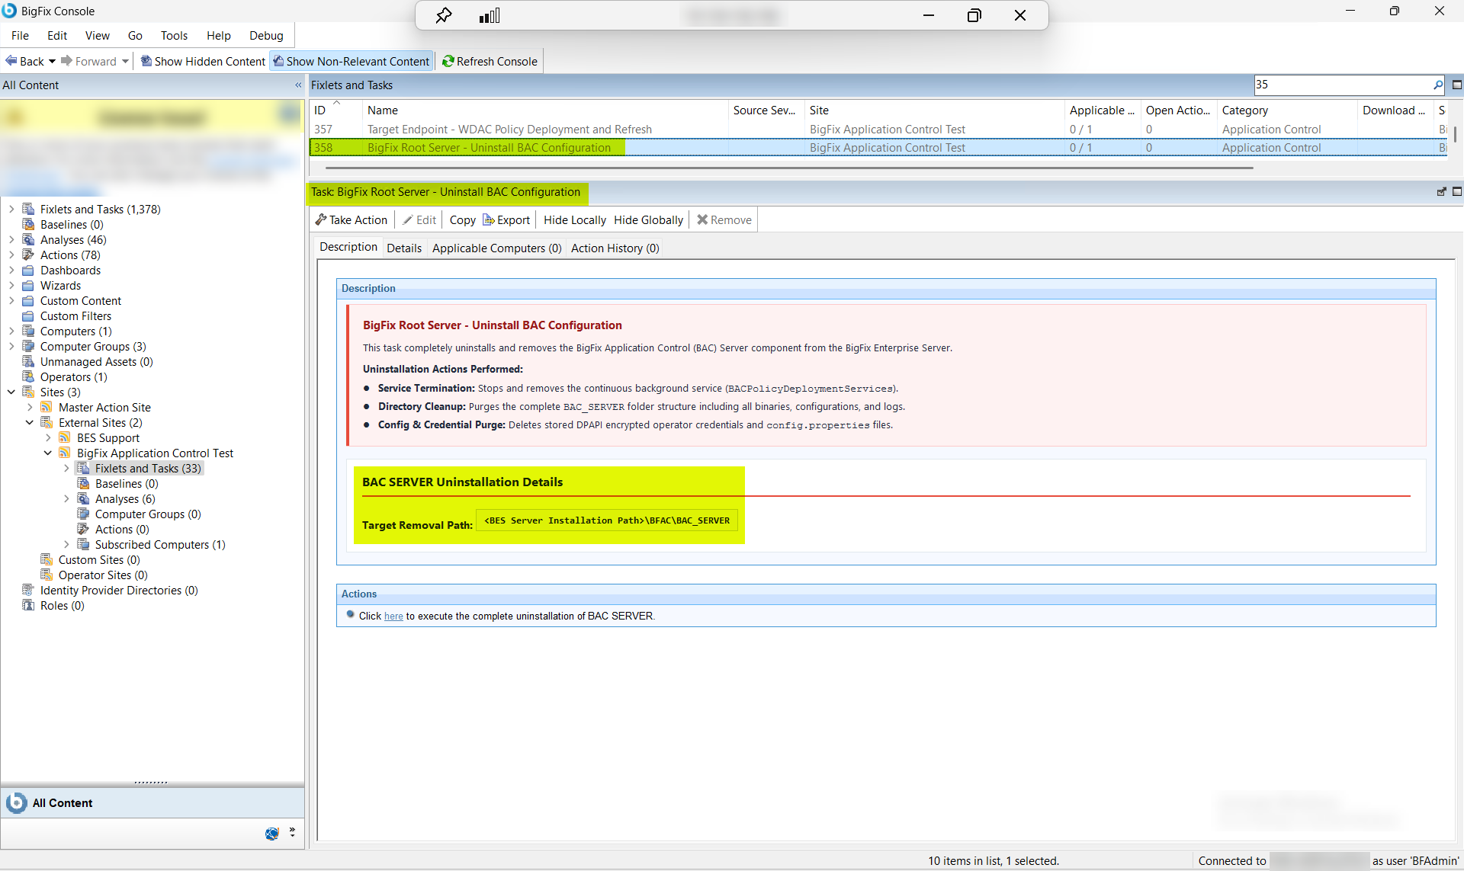Maximize the Fixlets and Tasks list pane
This screenshot has width=1464, height=871.
pyautogui.click(x=1456, y=85)
